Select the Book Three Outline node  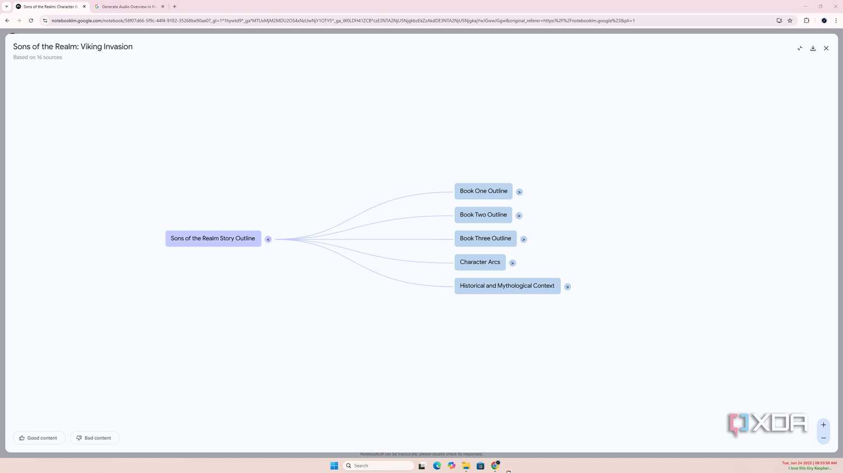click(x=486, y=238)
